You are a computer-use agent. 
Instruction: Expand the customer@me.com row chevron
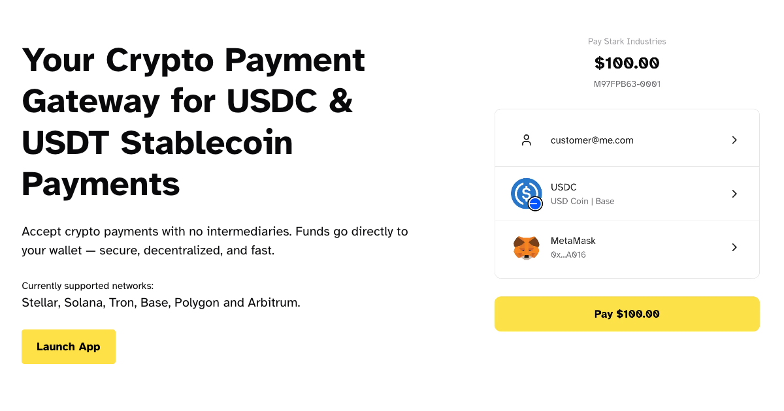click(734, 140)
